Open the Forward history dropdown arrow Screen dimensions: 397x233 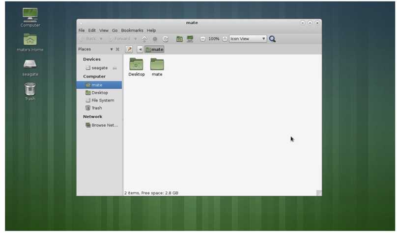pos(136,39)
